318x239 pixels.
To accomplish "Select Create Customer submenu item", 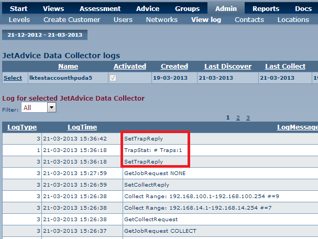I will (x=72, y=20).
